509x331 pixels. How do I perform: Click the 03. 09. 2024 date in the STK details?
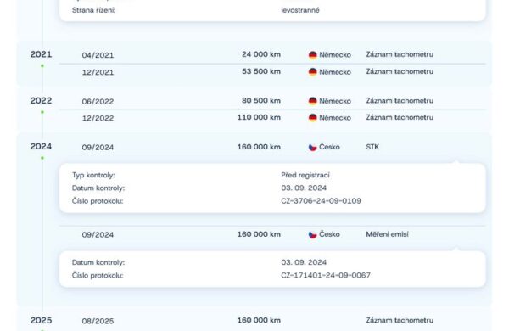(304, 188)
